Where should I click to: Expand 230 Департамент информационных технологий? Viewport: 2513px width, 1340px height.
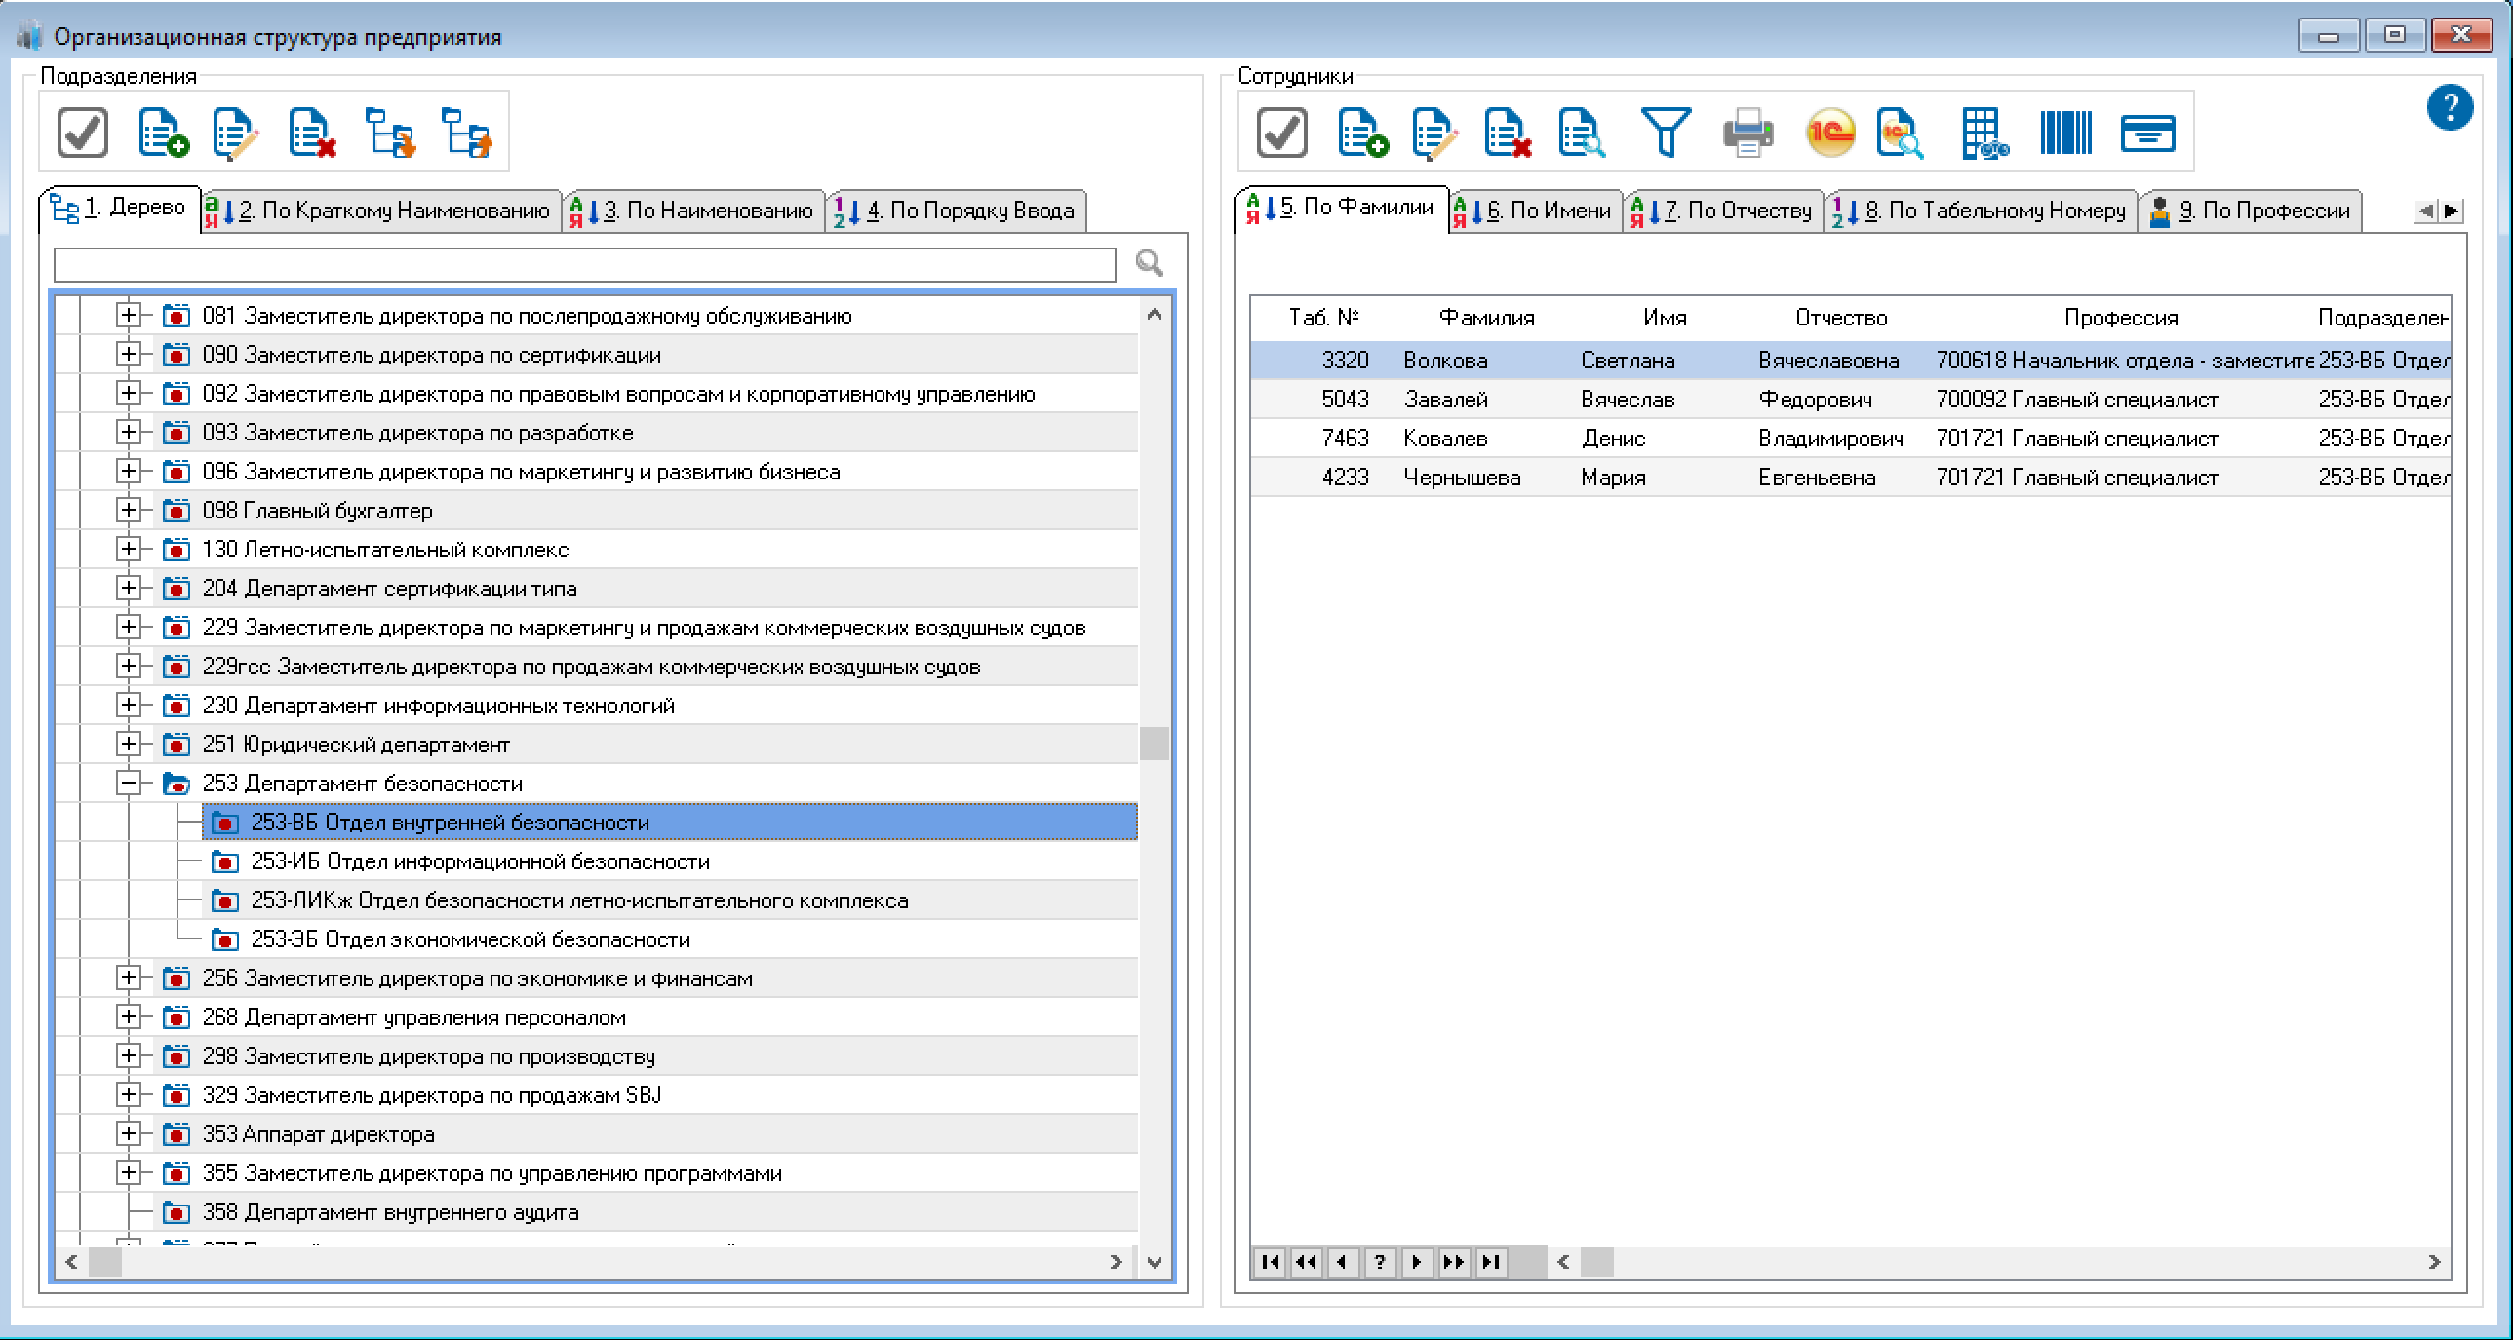click(x=128, y=706)
